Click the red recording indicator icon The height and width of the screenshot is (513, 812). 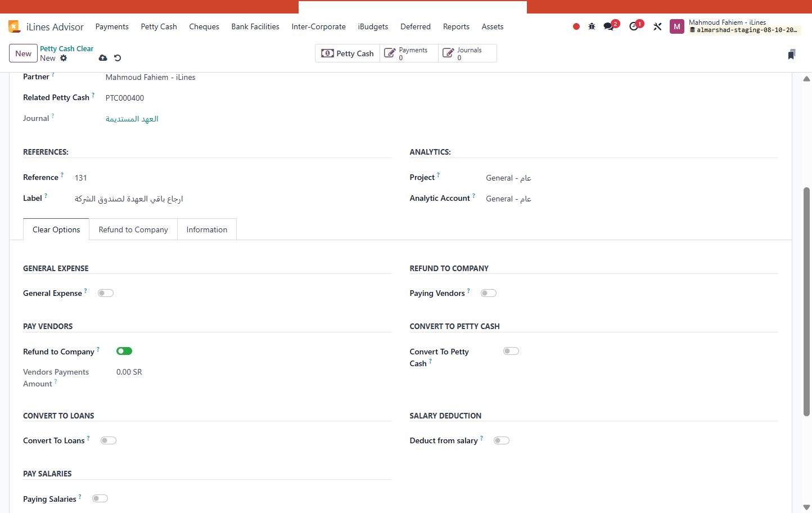point(576,26)
